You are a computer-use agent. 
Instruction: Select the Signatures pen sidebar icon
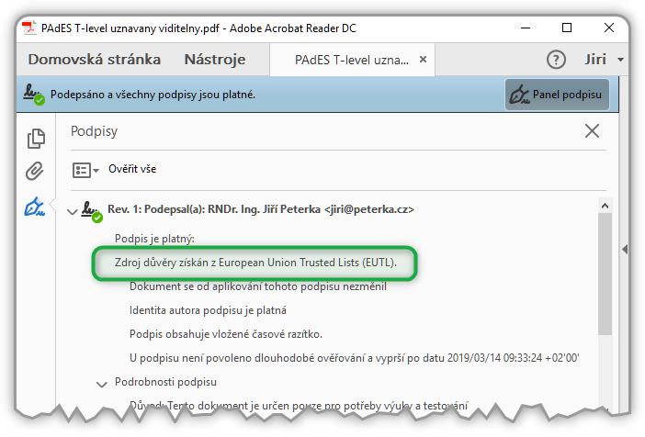point(35,207)
